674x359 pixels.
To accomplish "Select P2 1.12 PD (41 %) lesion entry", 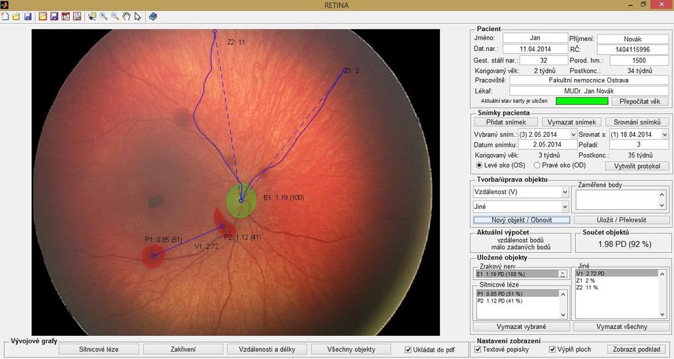I will (518, 301).
